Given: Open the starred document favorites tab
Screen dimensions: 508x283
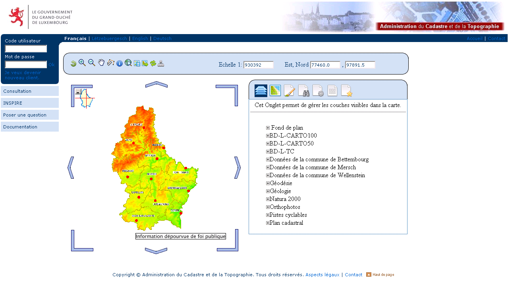Looking at the screenshot, I should (x=346, y=91).
